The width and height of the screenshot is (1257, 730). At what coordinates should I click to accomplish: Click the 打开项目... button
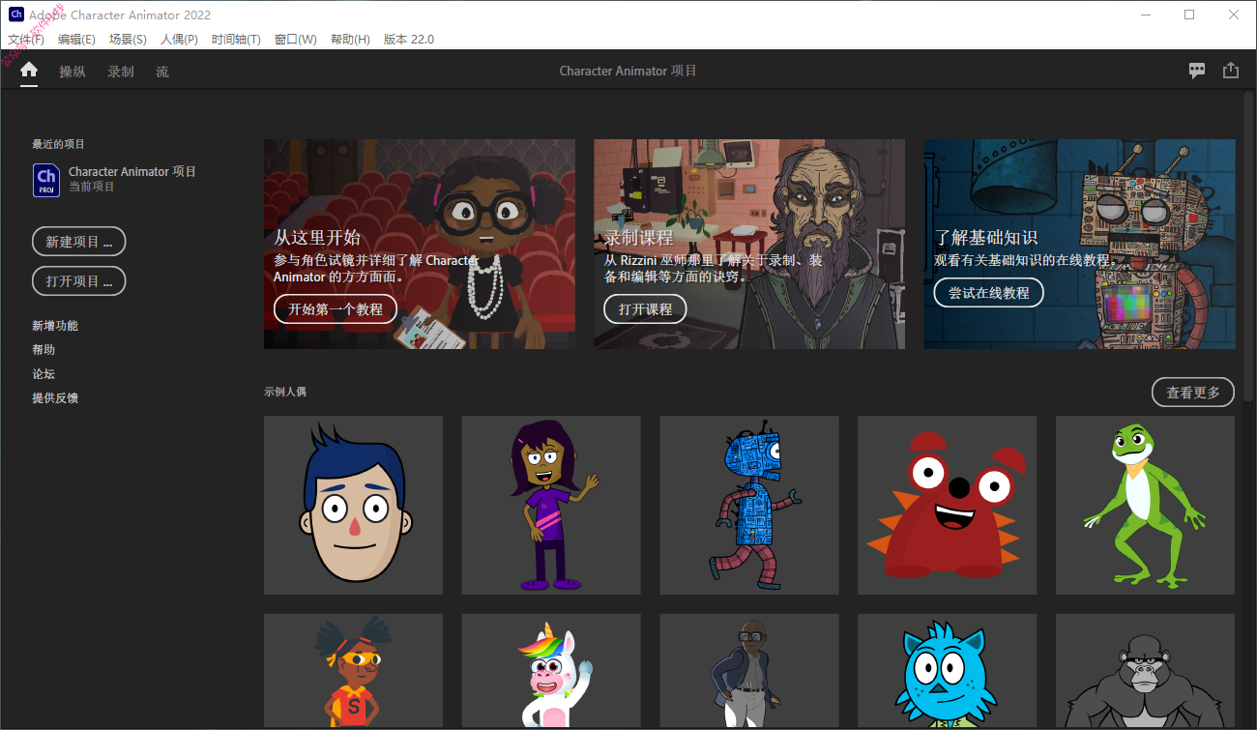coord(79,281)
